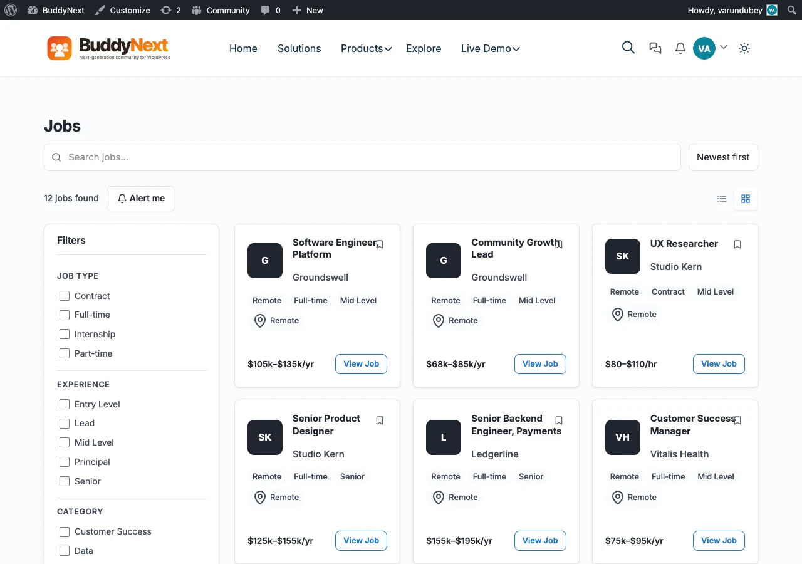Toggle the light/dark mode sun icon
This screenshot has height=564, width=802.
click(x=744, y=48)
